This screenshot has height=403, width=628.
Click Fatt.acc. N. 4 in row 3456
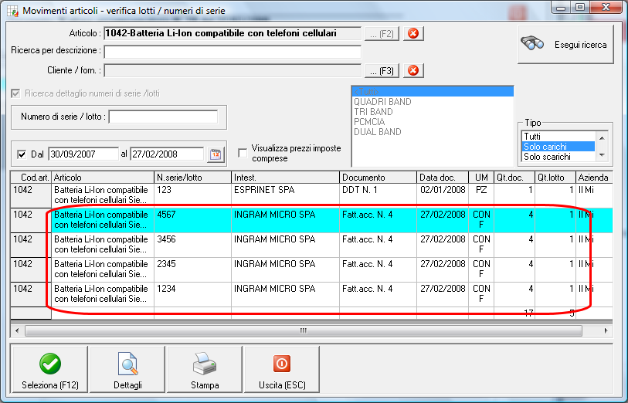click(378, 245)
